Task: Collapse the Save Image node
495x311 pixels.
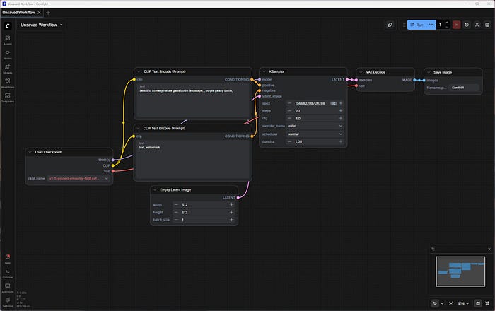Action: [429, 72]
